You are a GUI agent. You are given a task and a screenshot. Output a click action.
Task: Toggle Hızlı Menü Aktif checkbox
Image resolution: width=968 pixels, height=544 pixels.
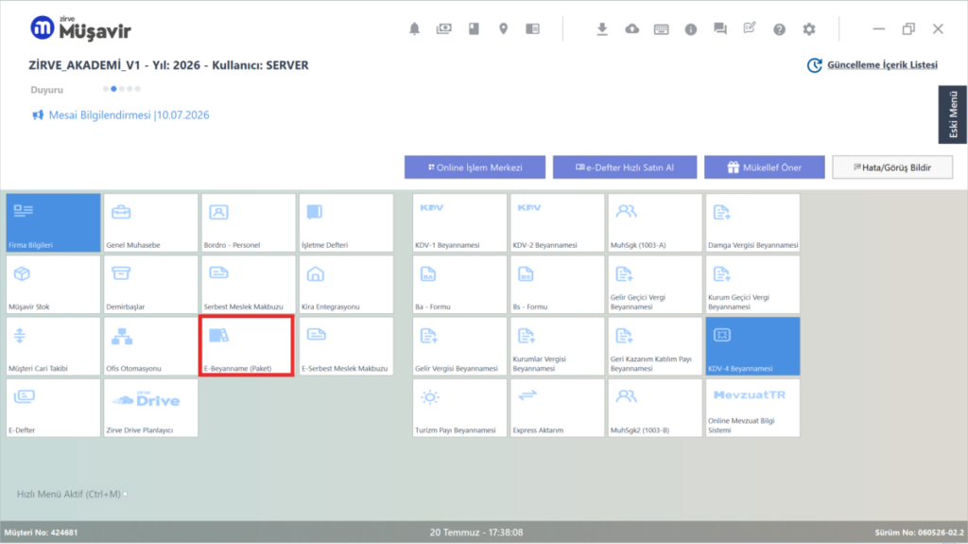pos(126,494)
